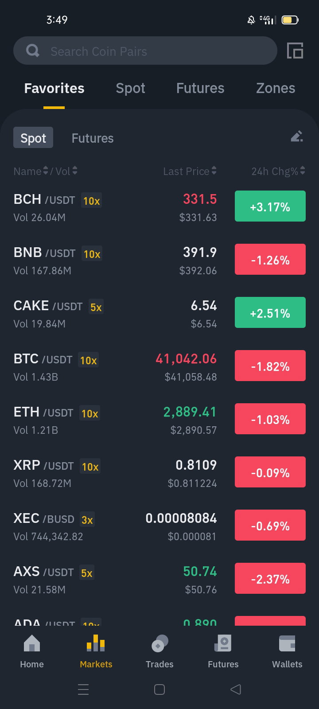Sort list by Name column arrows
Screen dimensions: 319x709
click(x=45, y=171)
